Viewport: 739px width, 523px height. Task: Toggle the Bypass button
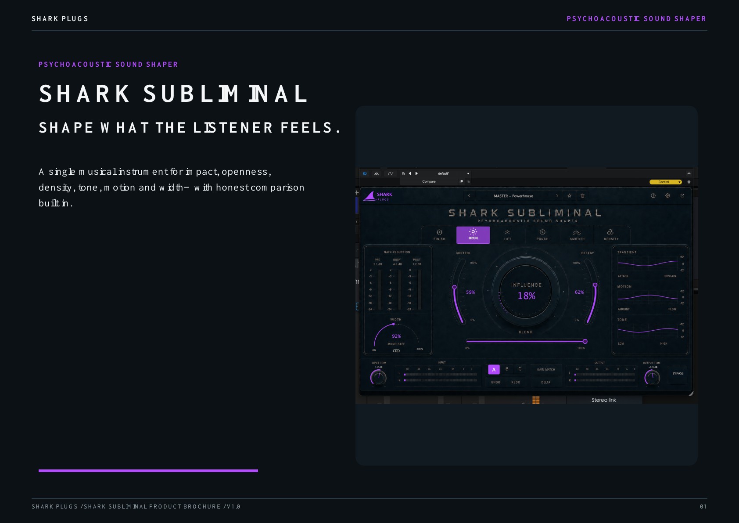(678, 374)
